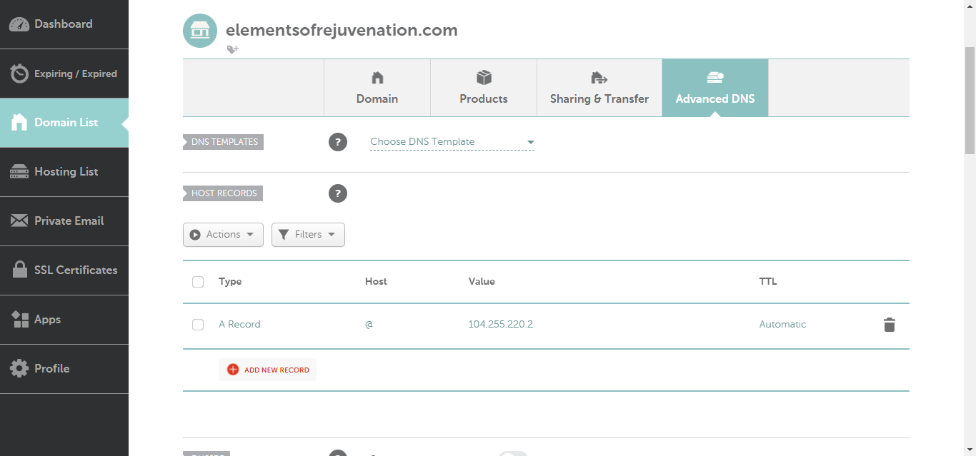Switch to the Sharing & Transfer tab
976x456 pixels.
pos(599,88)
